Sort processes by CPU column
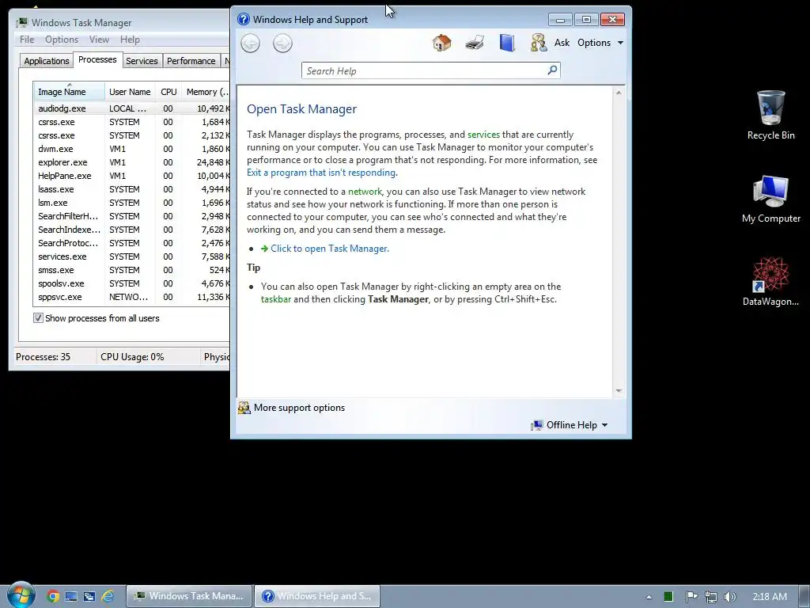810x608 pixels. 168,92
